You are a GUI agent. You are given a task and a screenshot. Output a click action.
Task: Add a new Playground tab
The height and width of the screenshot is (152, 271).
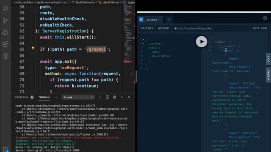pyautogui.click(x=169, y=20)
